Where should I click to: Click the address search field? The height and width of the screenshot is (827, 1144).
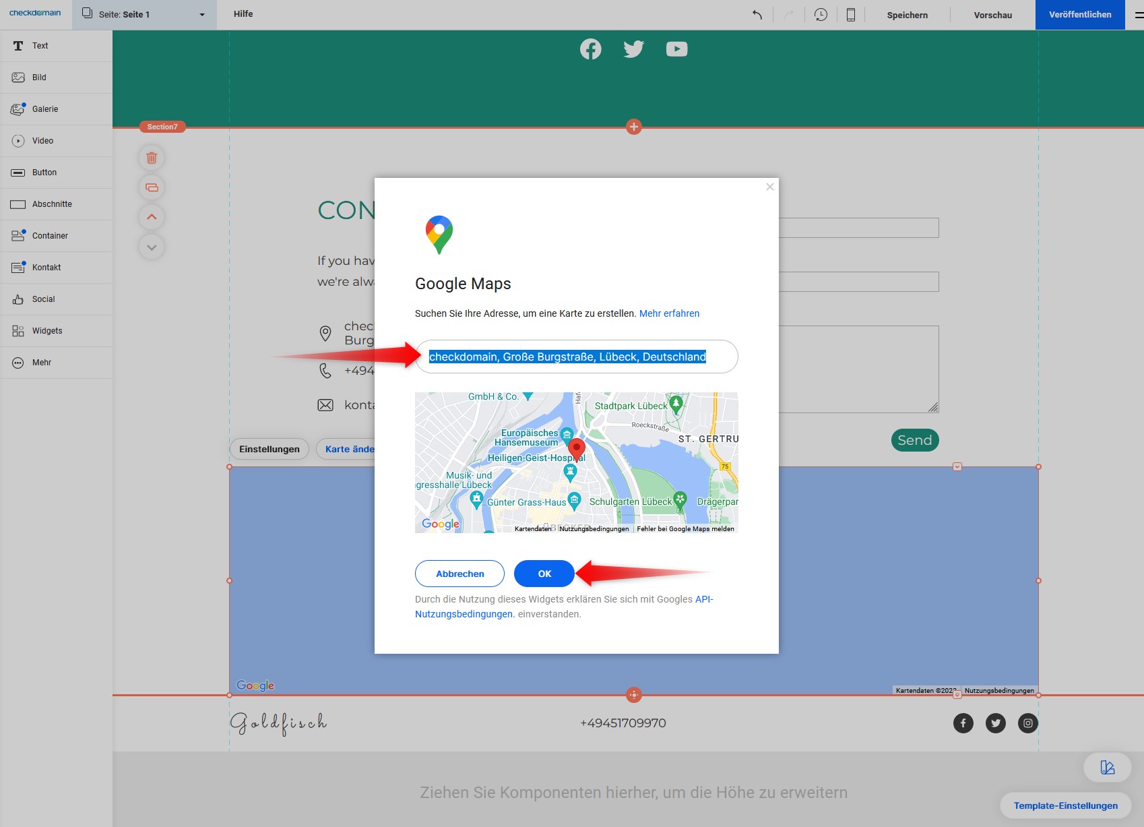577,357
